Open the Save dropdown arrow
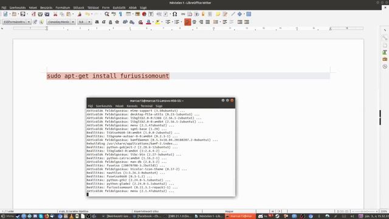The width and height of the screenshot is (389, 219). [x=27, y=14]
